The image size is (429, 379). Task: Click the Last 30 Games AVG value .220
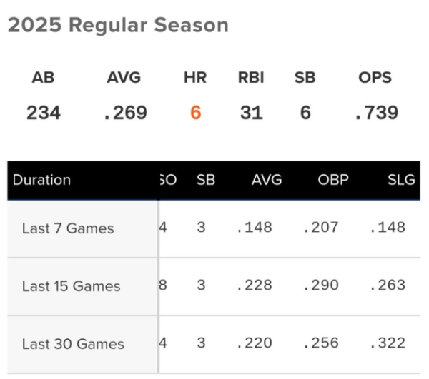254,343
